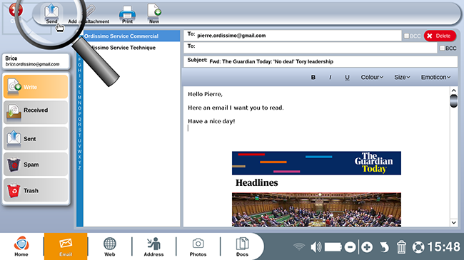Open the Address book app
The width and height of the screenshot is (464, 260).
(x=153, y=246)
